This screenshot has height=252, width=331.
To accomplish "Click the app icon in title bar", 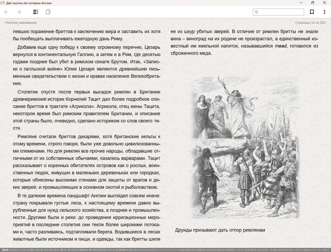I will 3,3.
